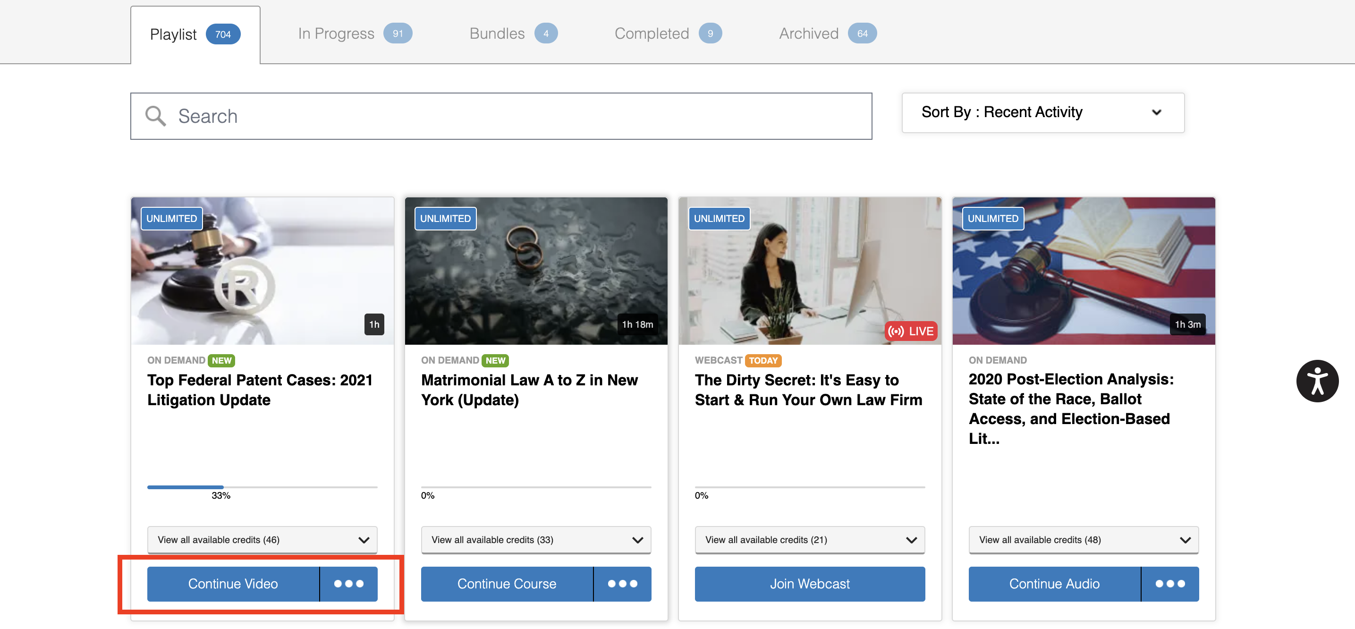Screen dimensions: 1355x629
Task: Switch to the Playlist tab
Action: pyautogui.click(x=195, y=35)
